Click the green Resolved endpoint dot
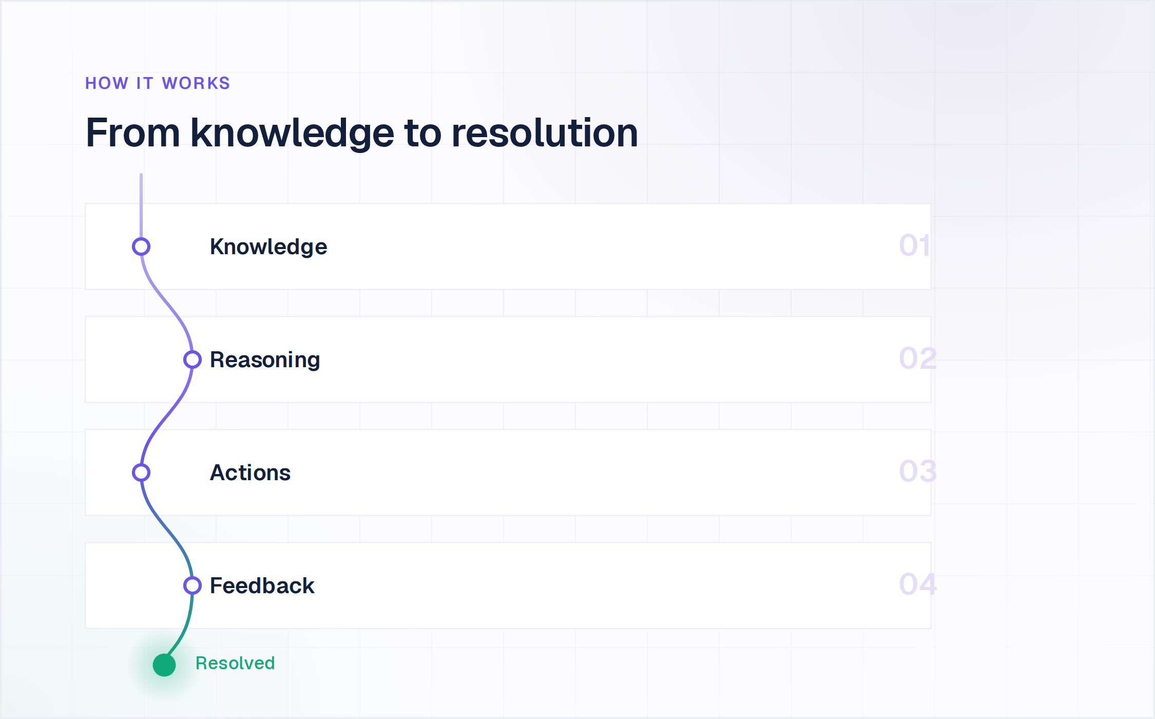The height and width of the screenshot is (719, 1155). point(164,665)
